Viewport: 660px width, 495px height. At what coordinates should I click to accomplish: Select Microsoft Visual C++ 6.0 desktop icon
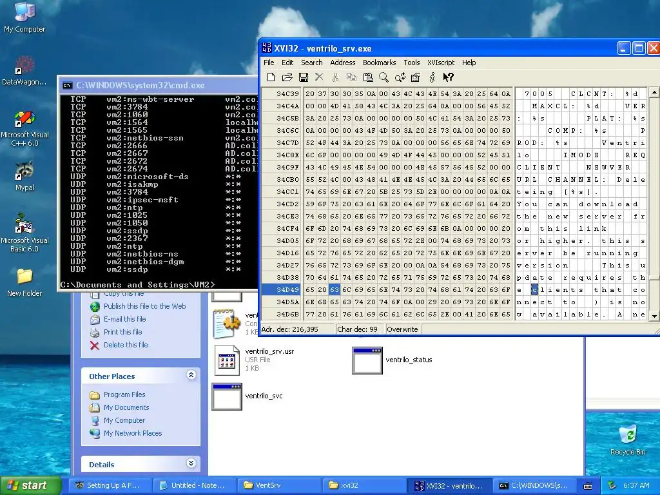point(24,128)
